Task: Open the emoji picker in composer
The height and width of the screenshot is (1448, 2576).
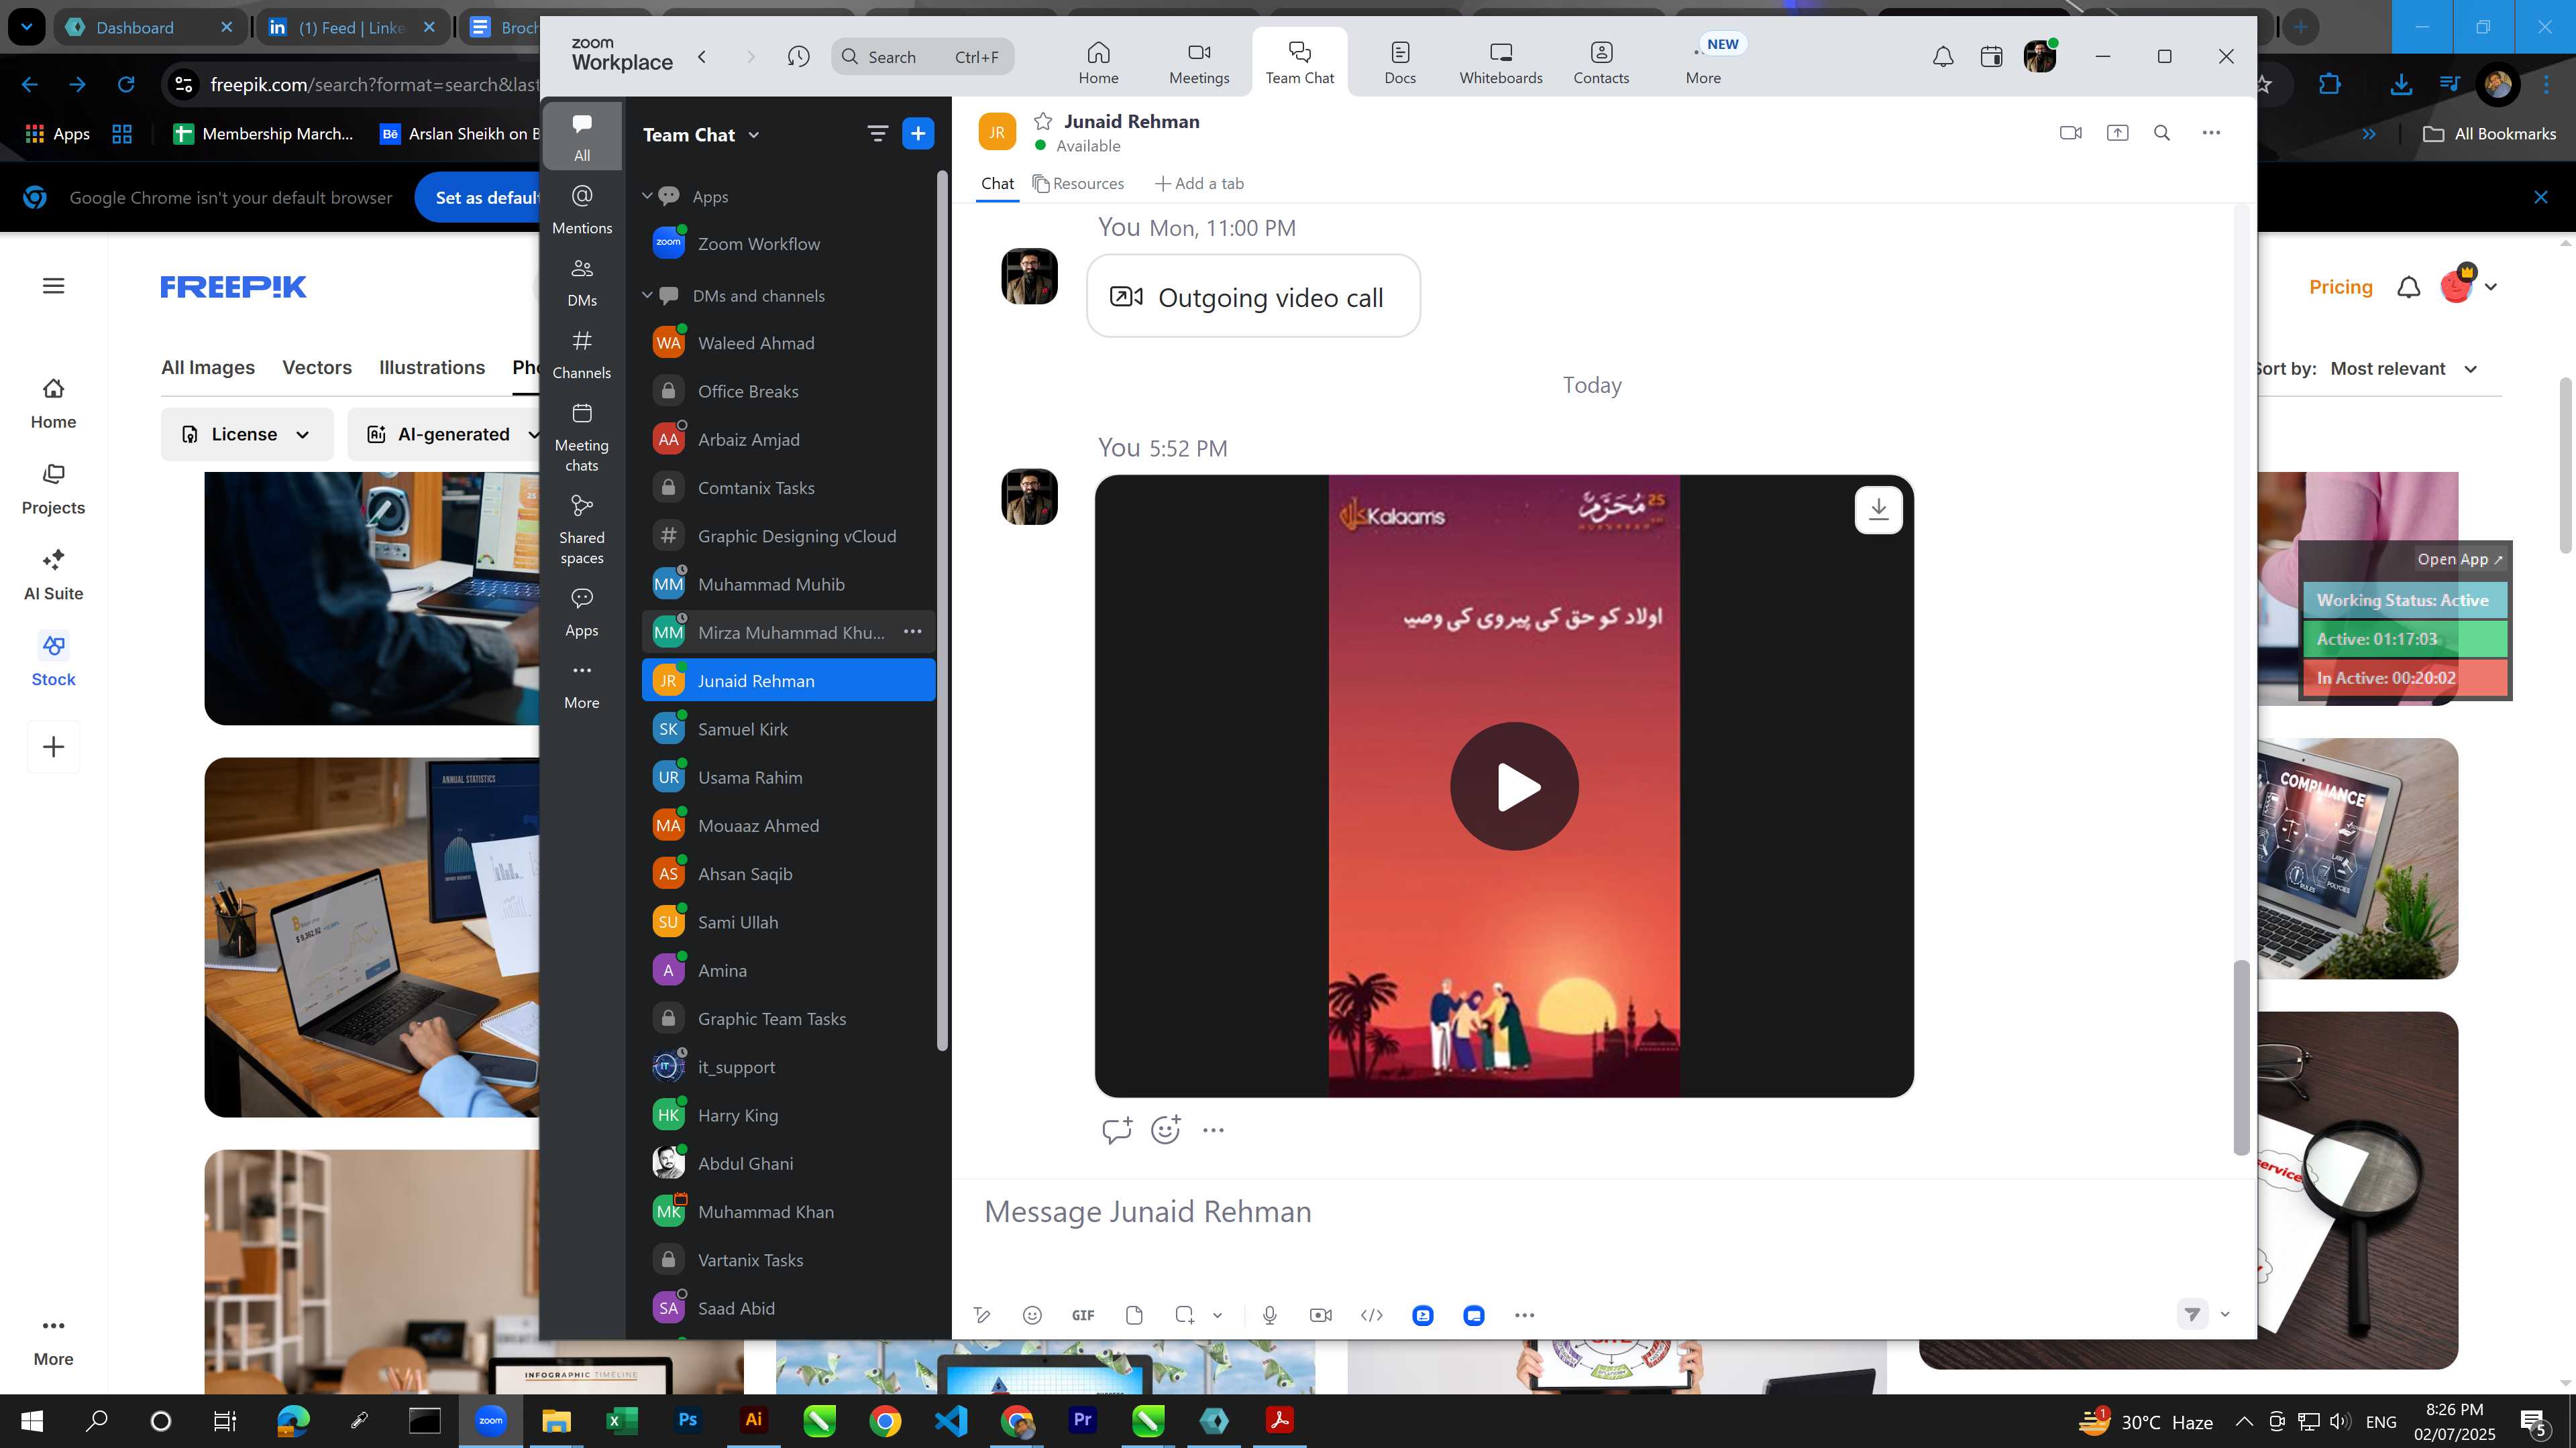Action: point(1032,1315)
